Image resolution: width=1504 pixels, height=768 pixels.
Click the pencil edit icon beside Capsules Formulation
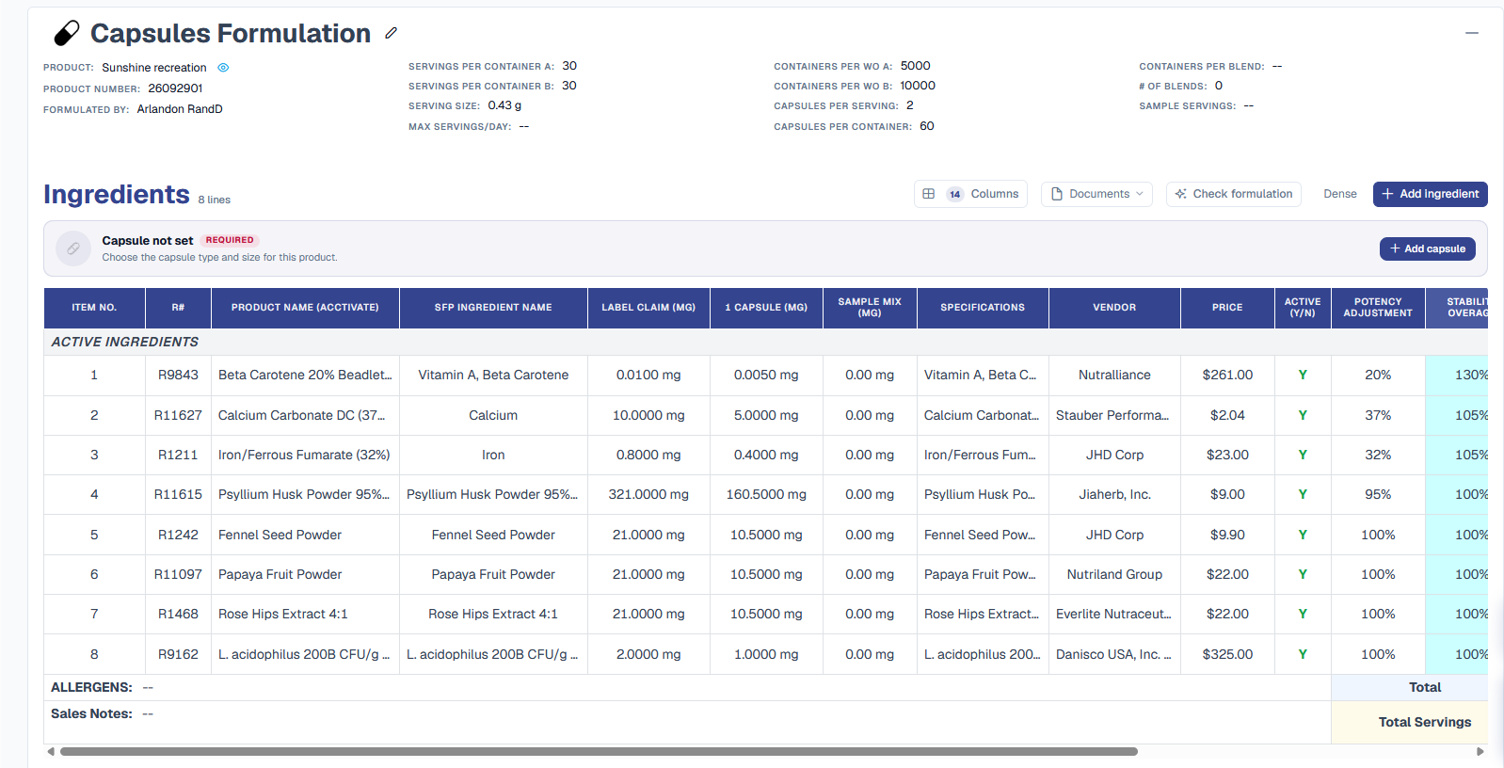click(392, 33)
